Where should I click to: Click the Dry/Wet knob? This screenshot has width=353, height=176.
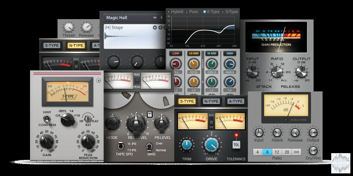point(313,151)
